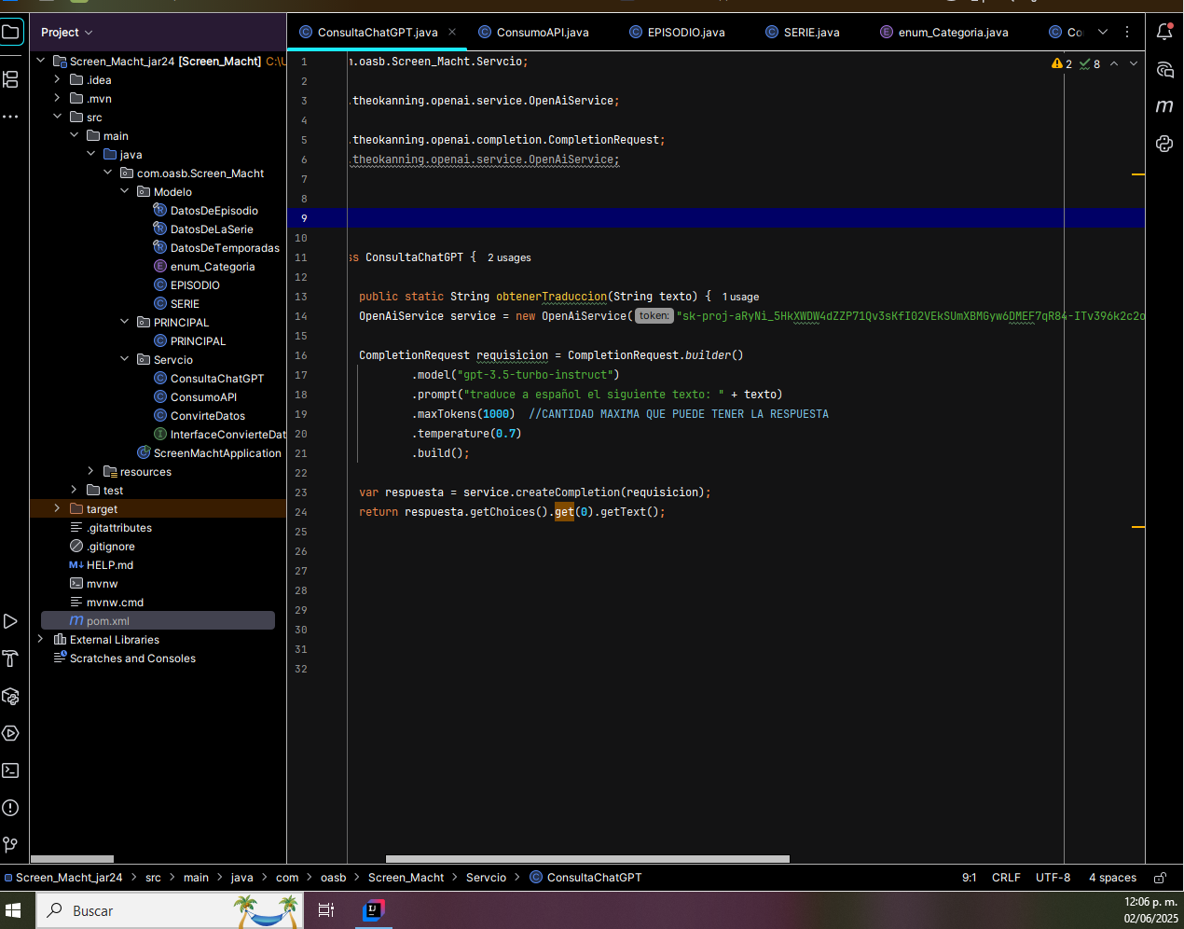Open the Project view dropdown

click(x=67, y=33)
